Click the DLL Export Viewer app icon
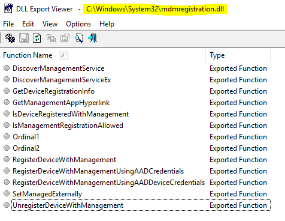 point(9,8)
